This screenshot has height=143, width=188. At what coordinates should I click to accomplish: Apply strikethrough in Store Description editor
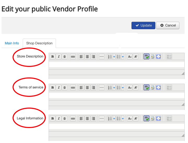coord(65,56)
